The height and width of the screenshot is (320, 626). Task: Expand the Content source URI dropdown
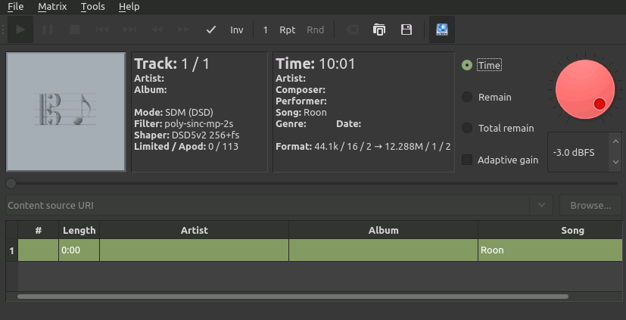541,205
